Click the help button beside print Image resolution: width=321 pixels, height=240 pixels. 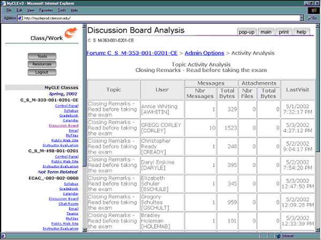[301, 32]
